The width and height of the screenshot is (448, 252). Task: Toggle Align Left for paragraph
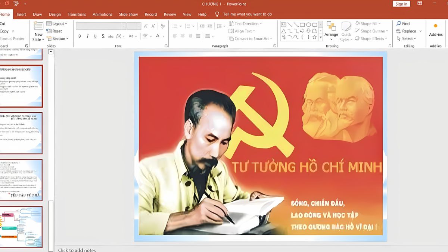click(x=175, y=36)
